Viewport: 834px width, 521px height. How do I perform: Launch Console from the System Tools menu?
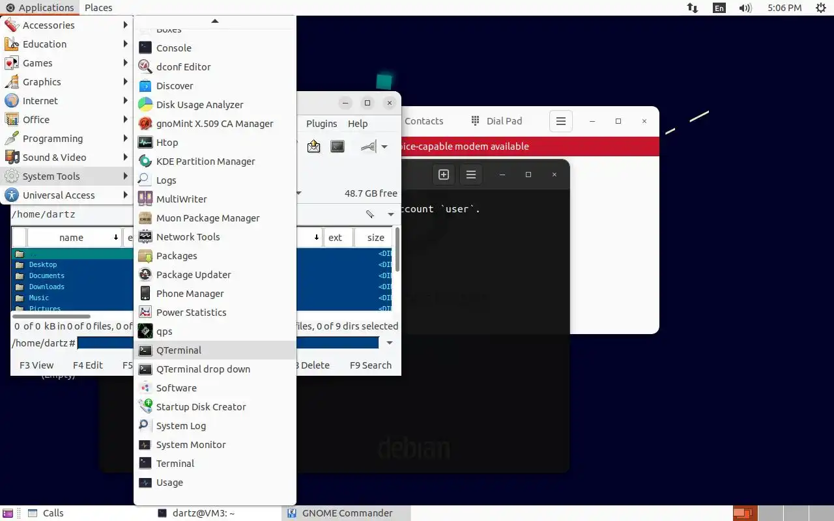click(215, 48)
